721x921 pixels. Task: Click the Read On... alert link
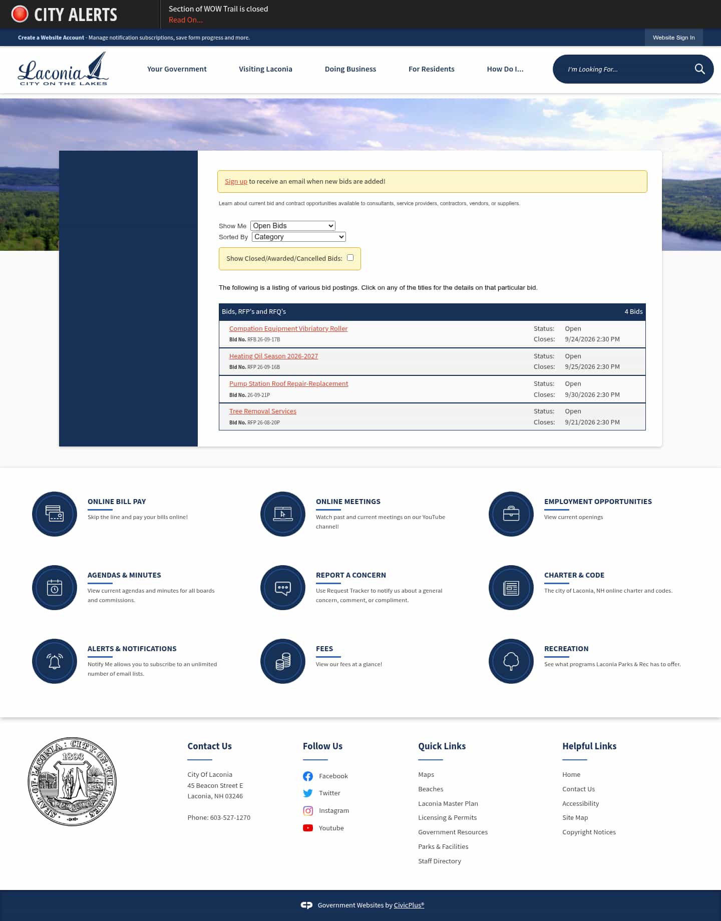click(186, 20)
